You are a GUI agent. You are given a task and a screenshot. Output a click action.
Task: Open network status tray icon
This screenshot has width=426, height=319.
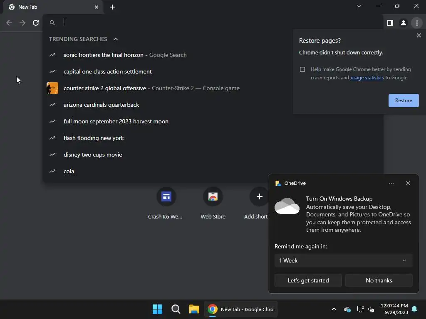click(x=360, y=309)
